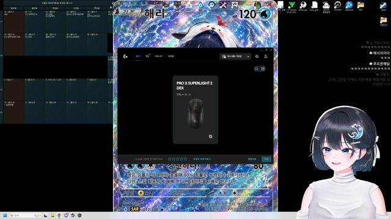Open the PRO X SUPERLIGHT 2 DEX device card

point(195,109)
